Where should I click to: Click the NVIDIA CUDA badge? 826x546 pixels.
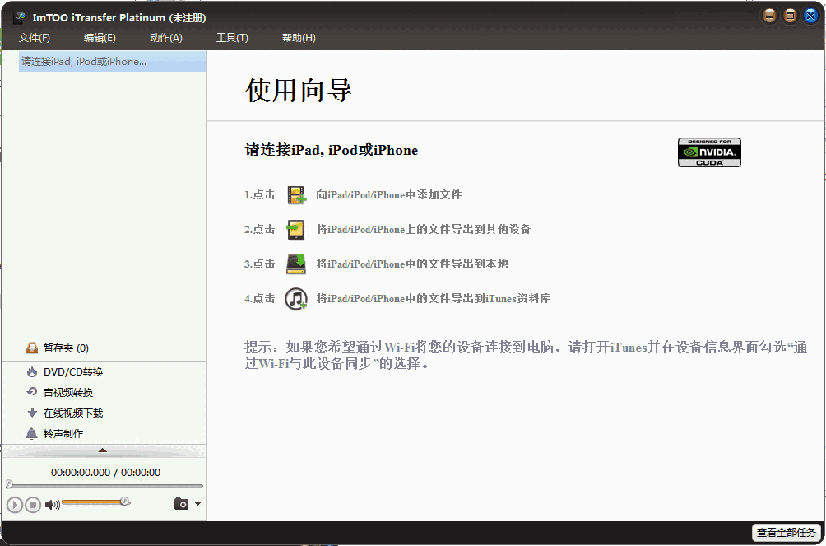coord(708,152)
